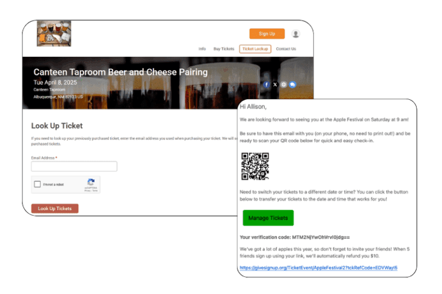
Task: Click the green Manage Tickets button
Action: tap(268, 218)
